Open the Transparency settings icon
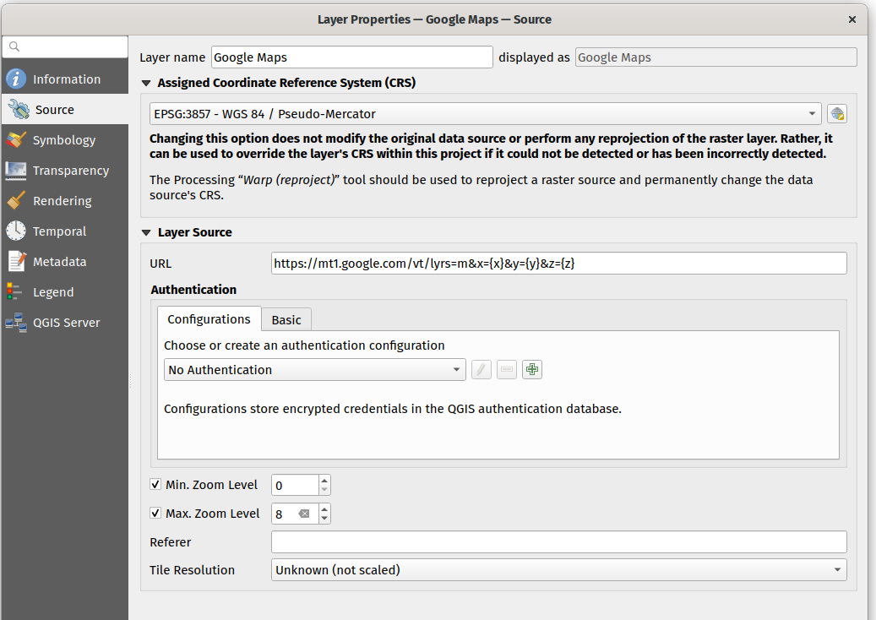Screen dimensions: 876x620 16,171
